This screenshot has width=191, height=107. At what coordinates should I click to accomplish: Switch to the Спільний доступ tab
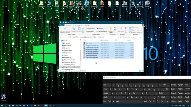click(78, 25)
